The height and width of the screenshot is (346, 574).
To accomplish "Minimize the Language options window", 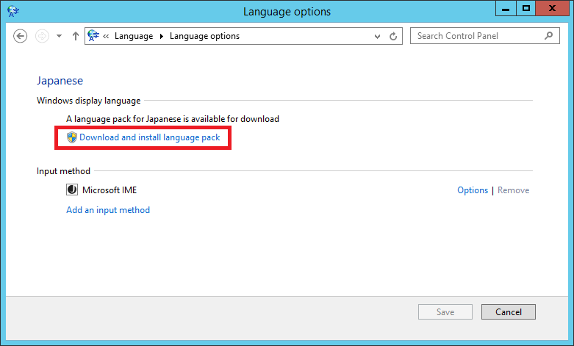I will click(506, 8).
